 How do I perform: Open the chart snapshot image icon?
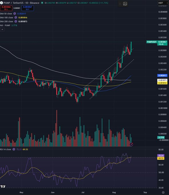(x=125, y=4)
